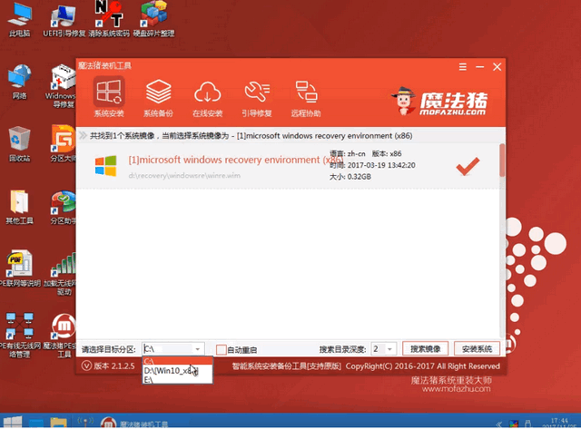The width and height of the screenshot is (581, 429).
Task: Click the UEFI引导修复 desktop icon
Action: 62,18
